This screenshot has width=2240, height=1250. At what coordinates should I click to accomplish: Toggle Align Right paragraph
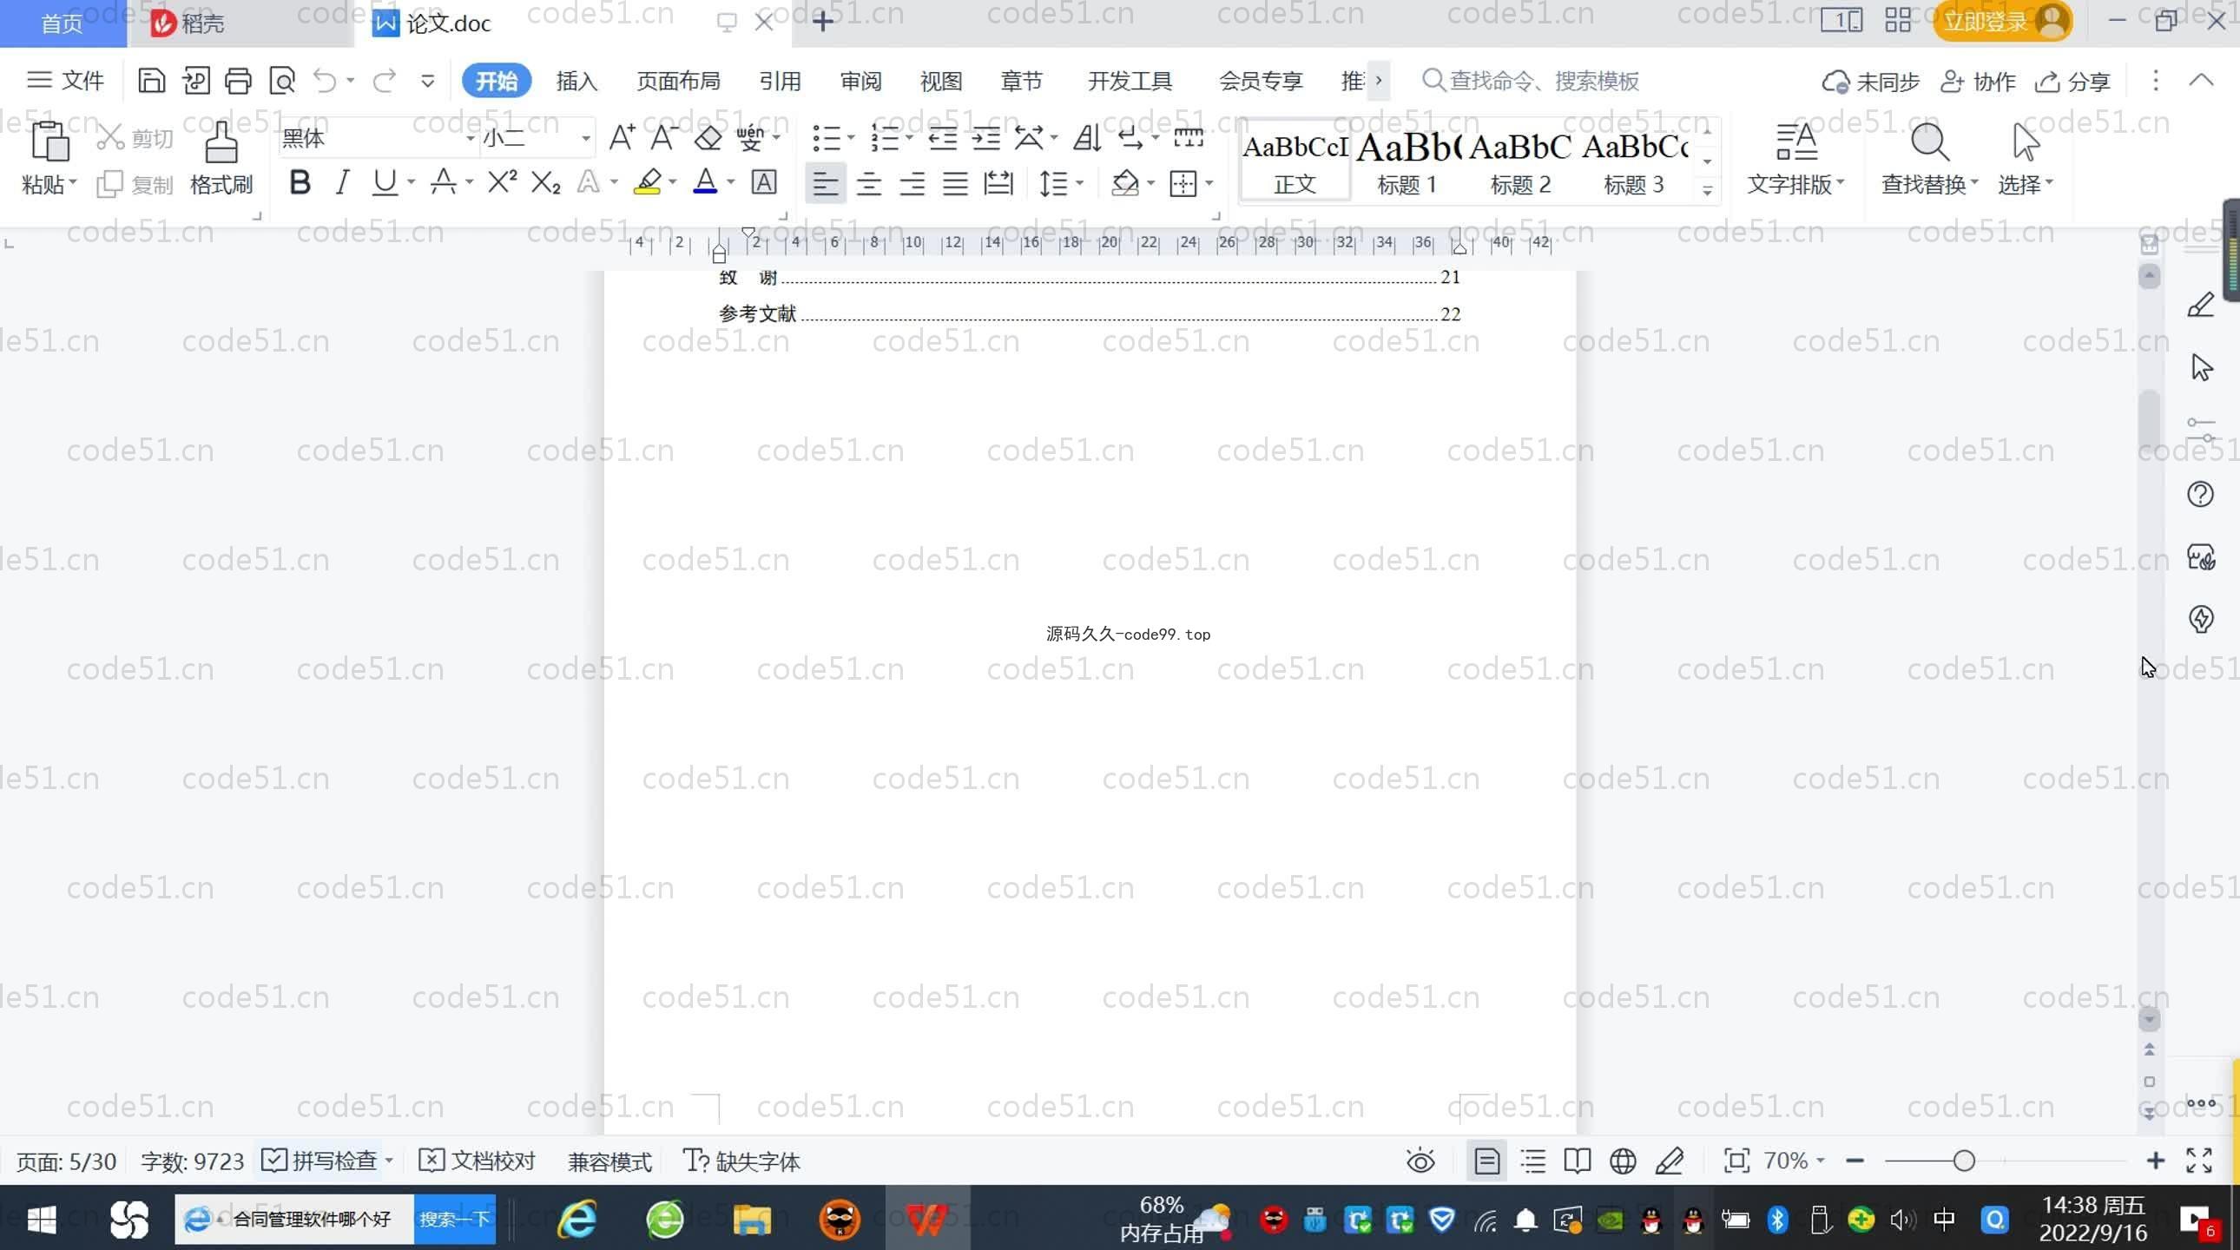(912, 183)
